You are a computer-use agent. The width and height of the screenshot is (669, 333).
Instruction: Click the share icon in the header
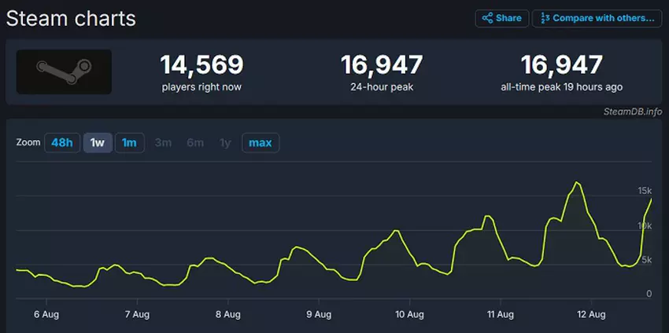[487, 18]
